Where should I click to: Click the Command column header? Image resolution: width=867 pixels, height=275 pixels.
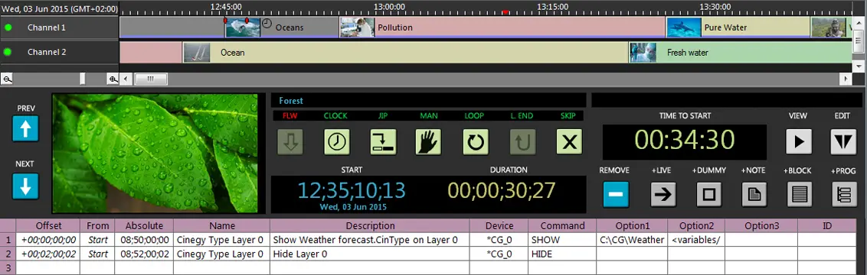click(x=562, y=225)
